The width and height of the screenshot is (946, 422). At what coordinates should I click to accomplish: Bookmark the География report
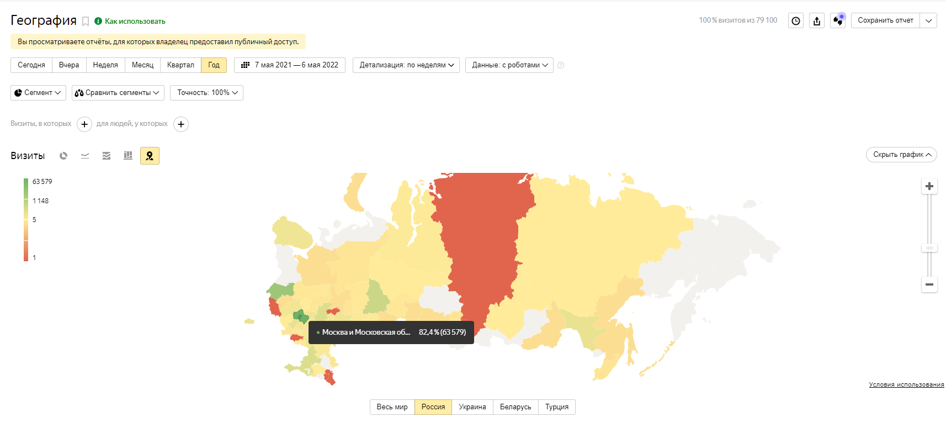(x=86, y=22)
